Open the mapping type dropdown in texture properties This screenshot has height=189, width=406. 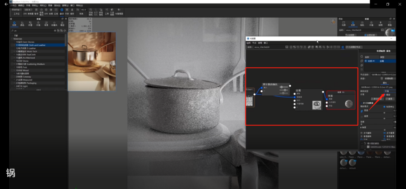[389, 91]
